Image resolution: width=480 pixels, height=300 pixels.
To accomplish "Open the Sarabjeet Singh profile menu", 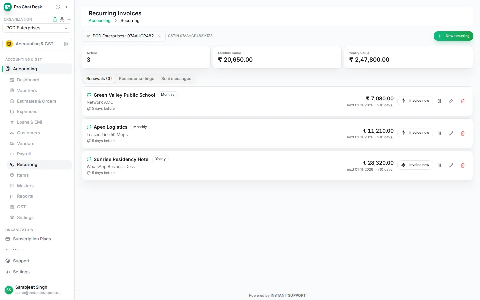I will tap(37, 290).
